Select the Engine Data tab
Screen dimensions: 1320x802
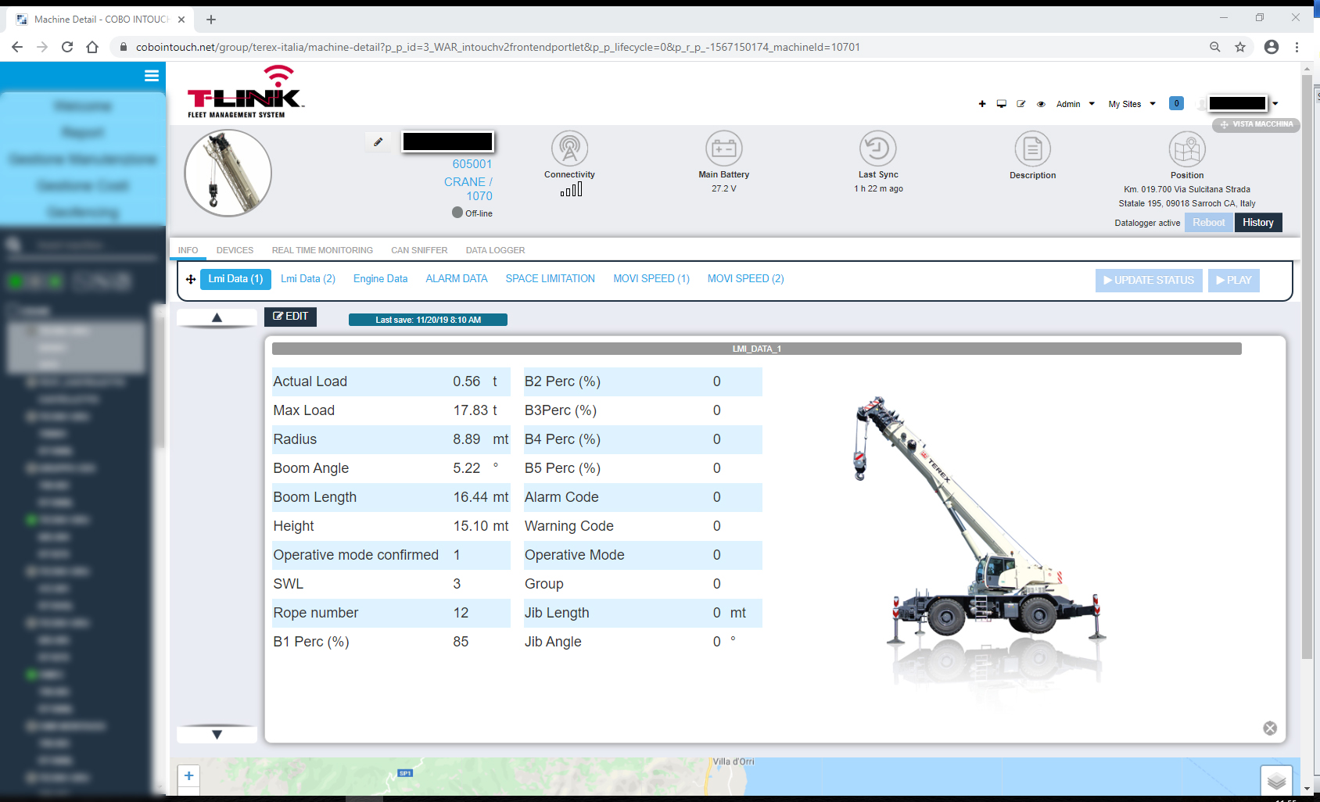coord(380,279)
